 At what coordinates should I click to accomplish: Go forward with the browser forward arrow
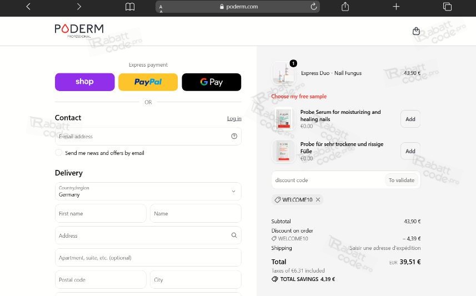79,6
